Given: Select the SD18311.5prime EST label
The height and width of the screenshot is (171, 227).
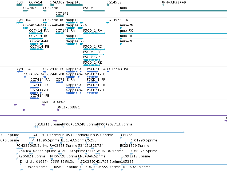Looking at the screenshot, I should (x=48, y=124).
